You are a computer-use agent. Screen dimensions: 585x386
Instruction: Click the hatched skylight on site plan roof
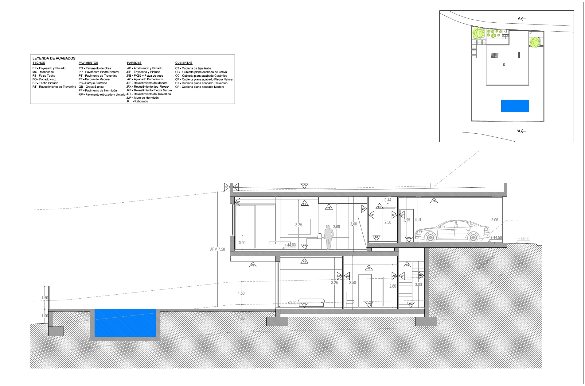[495, 55]
